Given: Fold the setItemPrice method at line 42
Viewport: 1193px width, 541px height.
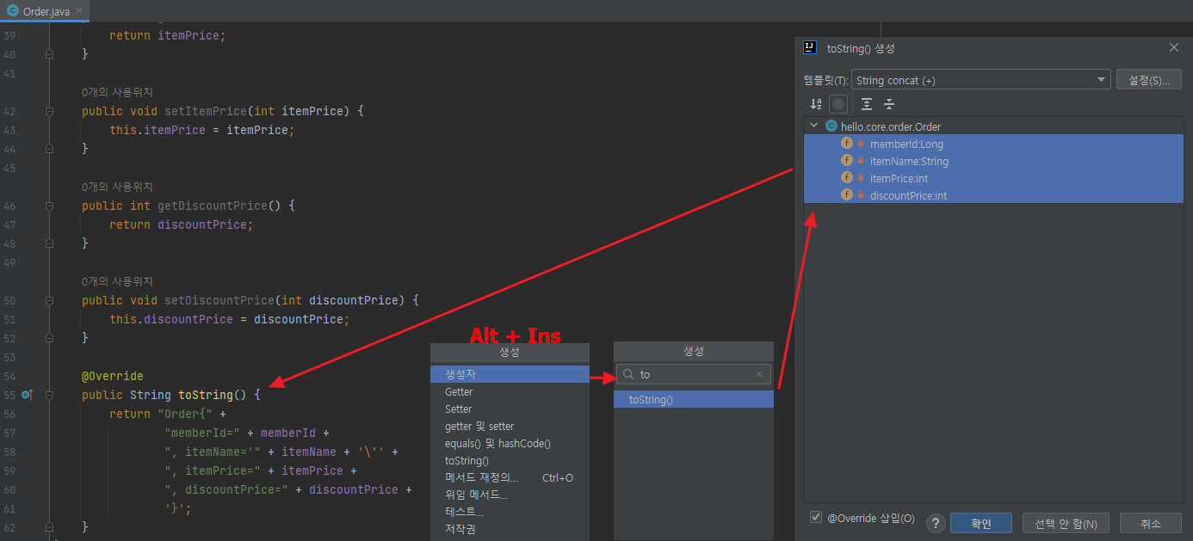Looking at the screenshot, I should tap(49, 111).
